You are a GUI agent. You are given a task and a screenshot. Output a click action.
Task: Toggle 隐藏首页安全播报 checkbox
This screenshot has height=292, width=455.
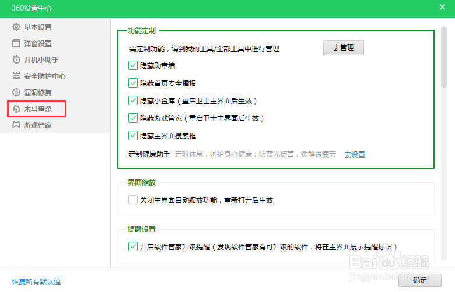coord(133,83)
